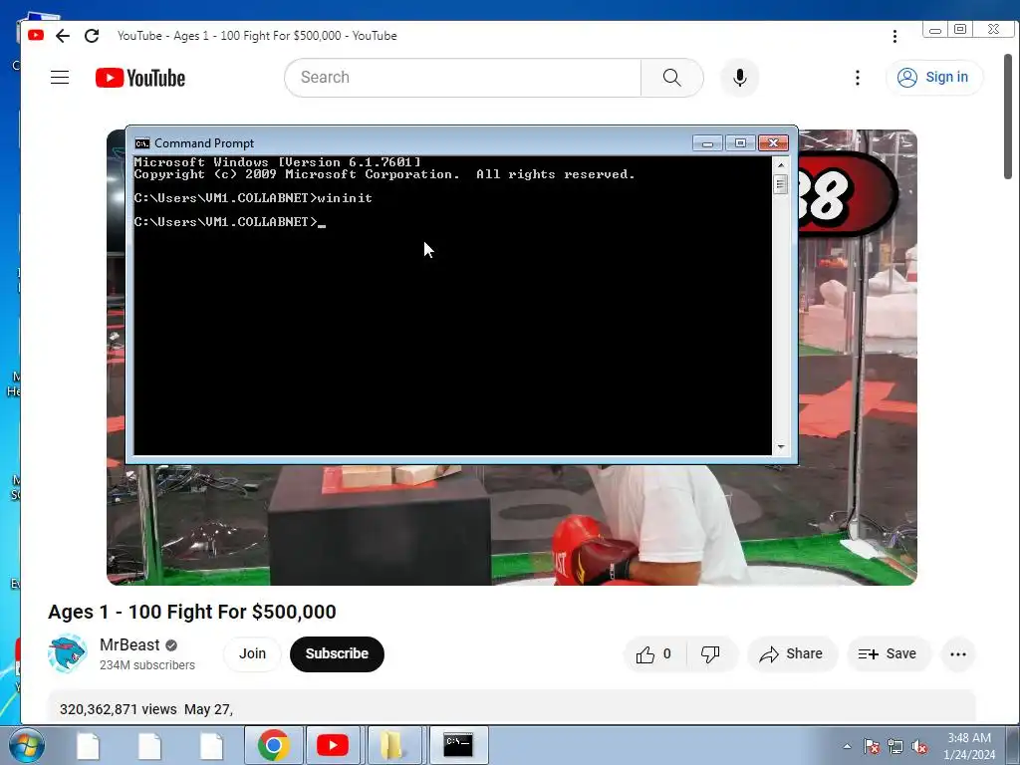Click the 234M subscribers text

point(147,664)
